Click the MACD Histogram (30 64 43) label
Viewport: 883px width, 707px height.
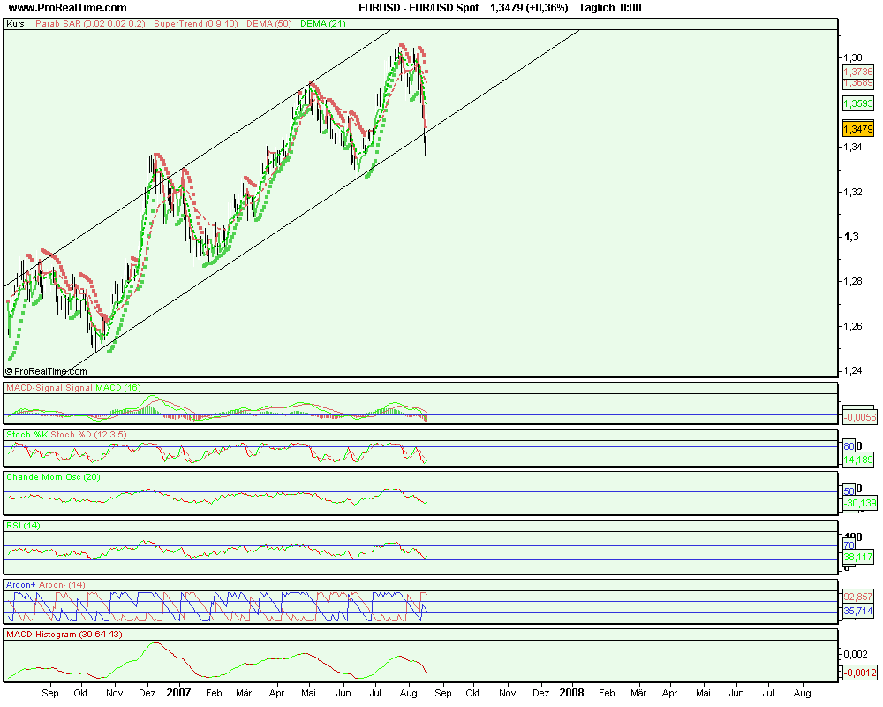tap(64, 635)
